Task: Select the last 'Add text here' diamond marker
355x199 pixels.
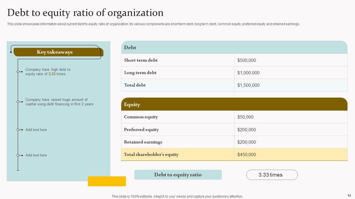Action: pos(18,155)
